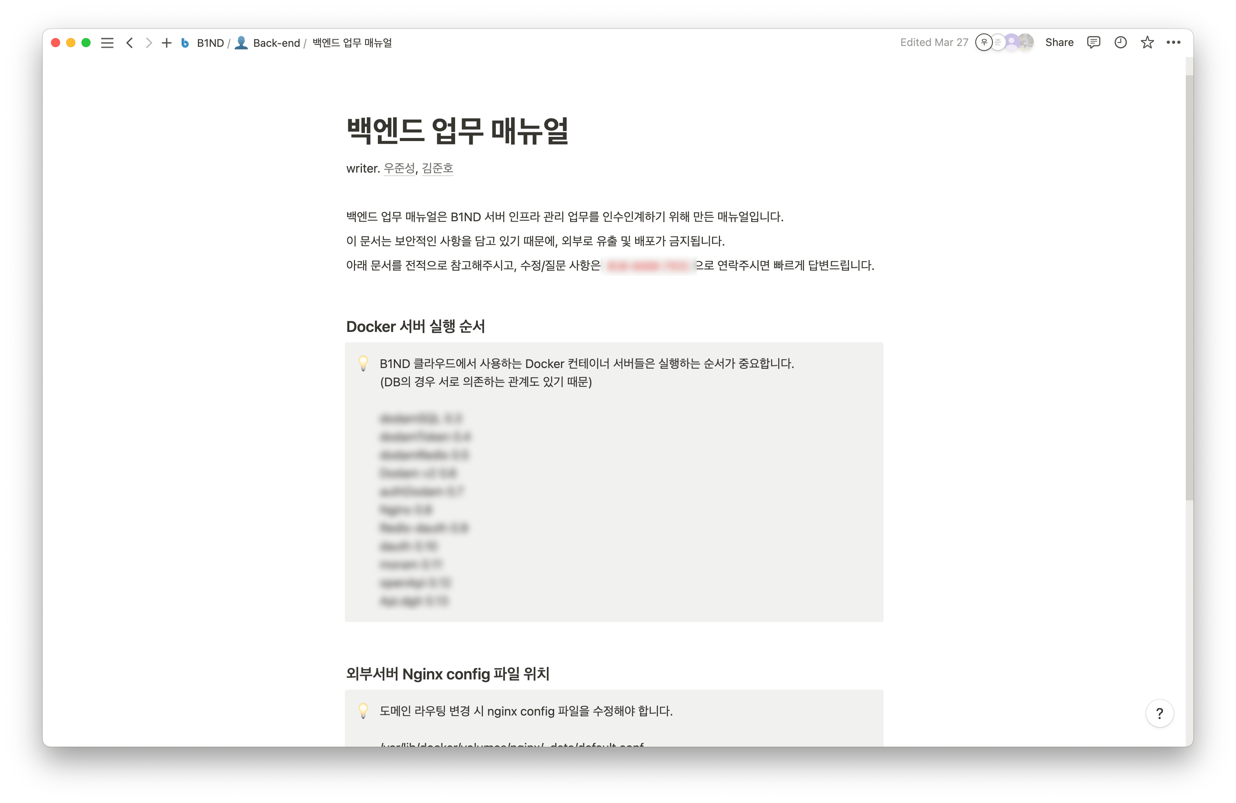Open the three-dot more options menu

pos(1173,43)
